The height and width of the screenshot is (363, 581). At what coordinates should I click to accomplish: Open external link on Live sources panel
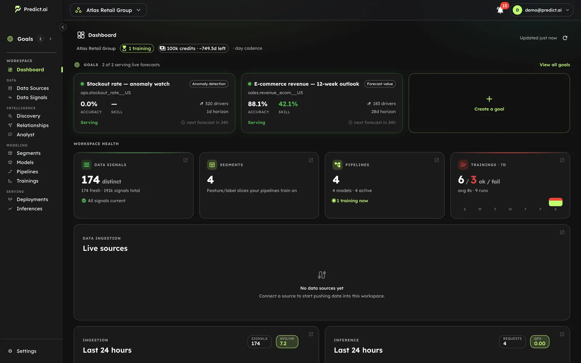(x=562, y=232)
